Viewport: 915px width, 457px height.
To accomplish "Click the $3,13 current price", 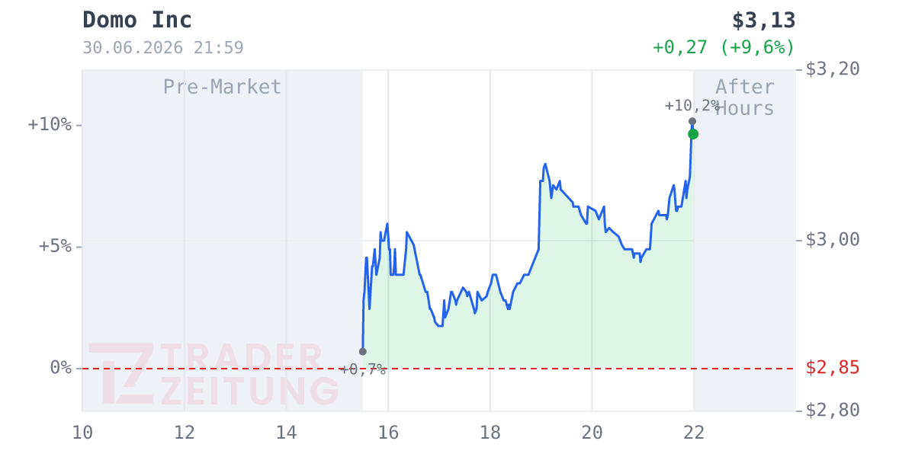I will 763,20.
